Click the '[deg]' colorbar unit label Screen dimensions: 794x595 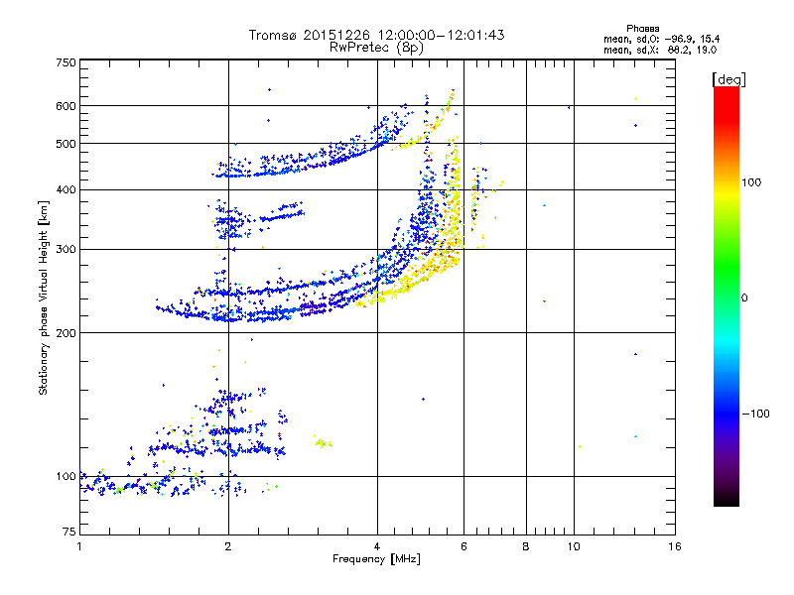pos(728,79)
